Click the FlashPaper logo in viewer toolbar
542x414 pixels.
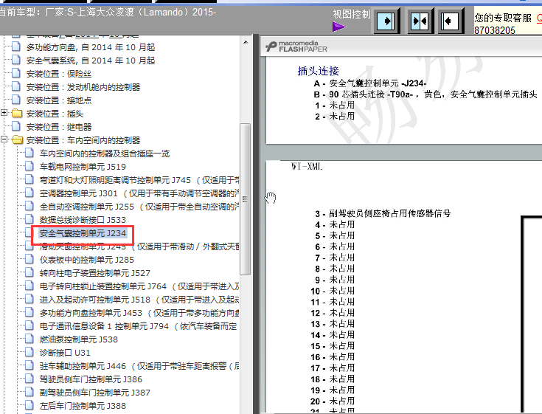[296, 46]
